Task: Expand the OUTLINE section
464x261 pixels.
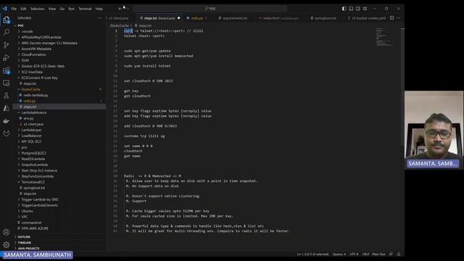Action: point(24,237)
